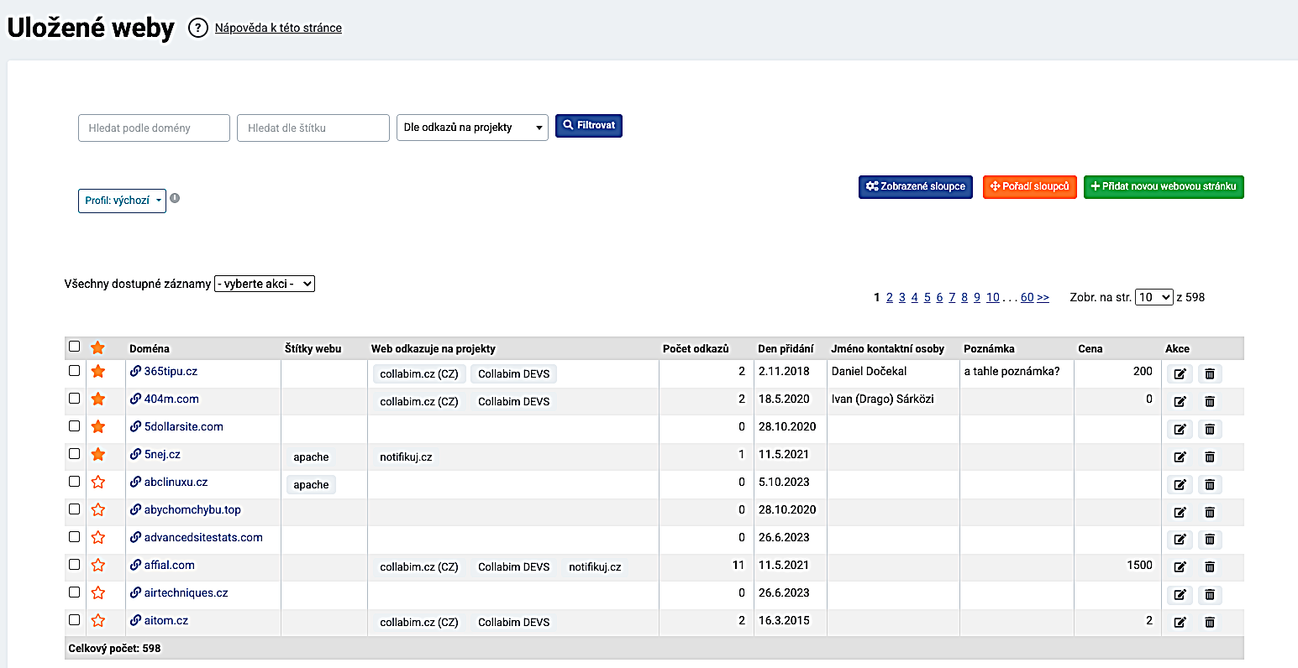The image size is (1298, 668).
Task: Edit the affial.com row
Action: (x=1180, y=567)
